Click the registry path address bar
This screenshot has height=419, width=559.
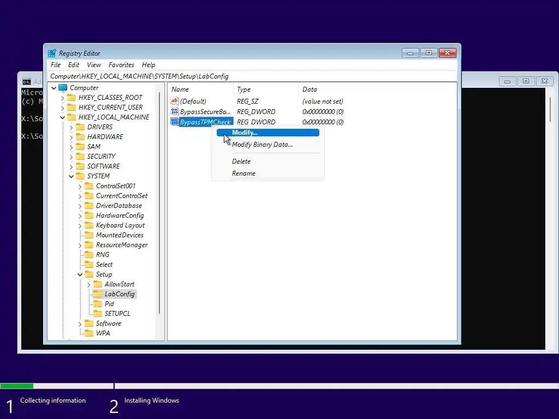(x=252, y=76)
